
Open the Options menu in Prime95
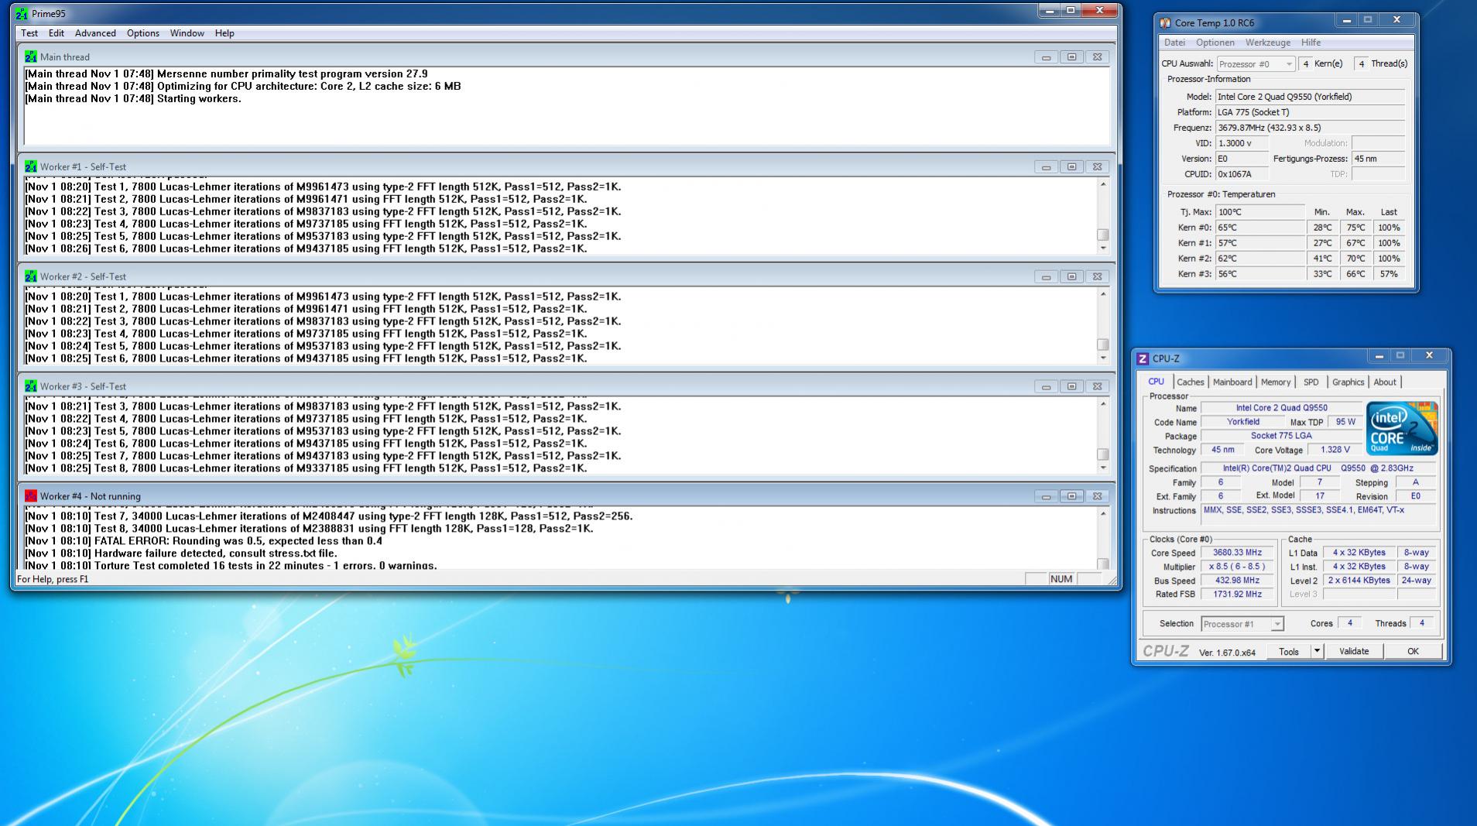click(x=143, y=33)
